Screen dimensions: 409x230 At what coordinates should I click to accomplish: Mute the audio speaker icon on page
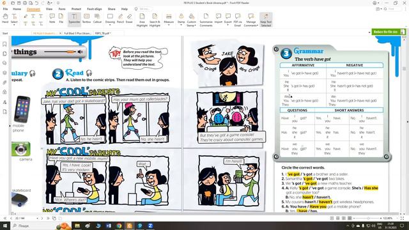click(x=80, y=52)
